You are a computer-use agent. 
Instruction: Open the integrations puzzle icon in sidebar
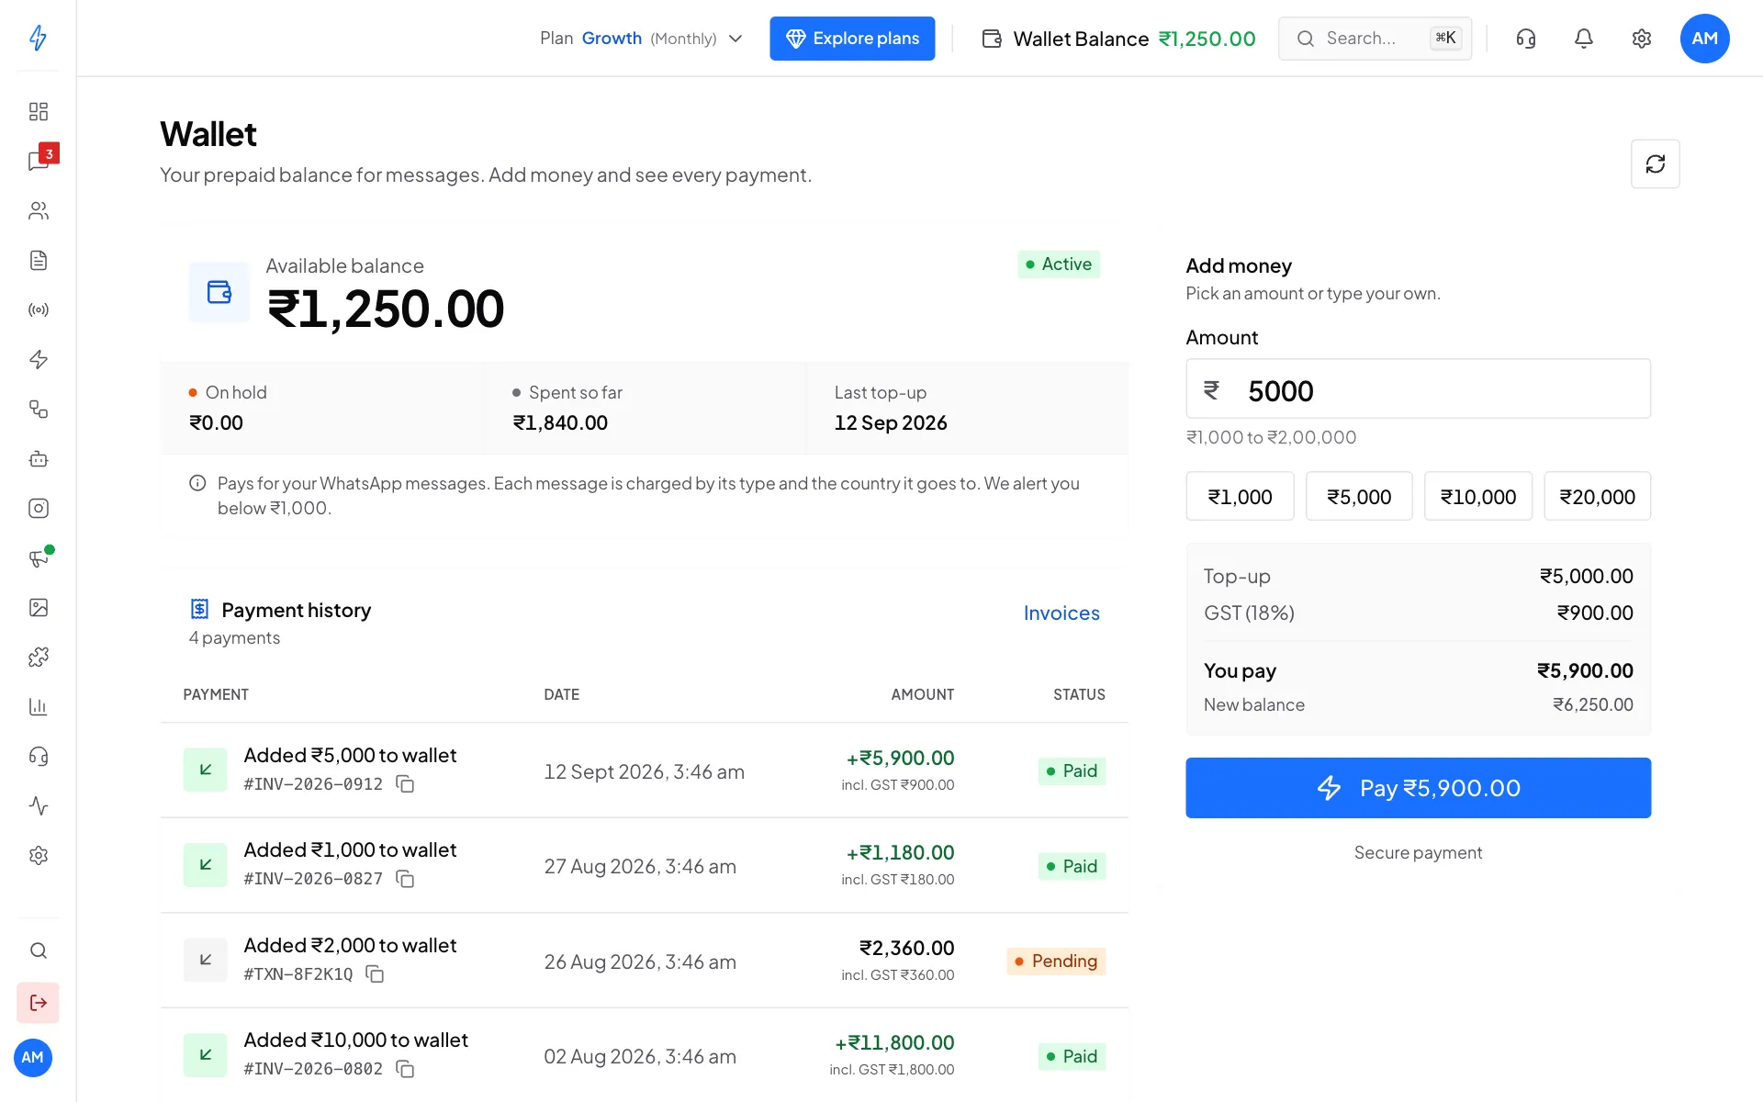click(38, 657)
